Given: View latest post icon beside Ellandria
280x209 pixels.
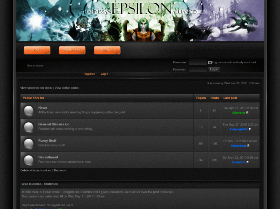Looking at the screenshot, I should tap(247, 113).
